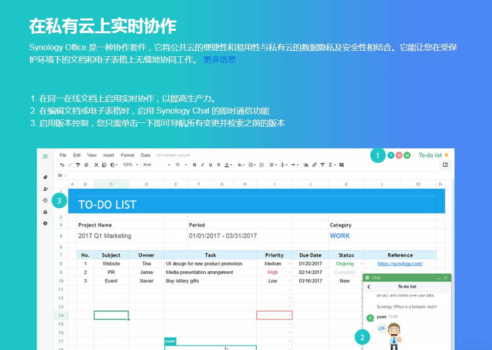Click the To-do list document title
Image resolution: width=492 pixels, height=350 pixels.
tap(430, 155)
